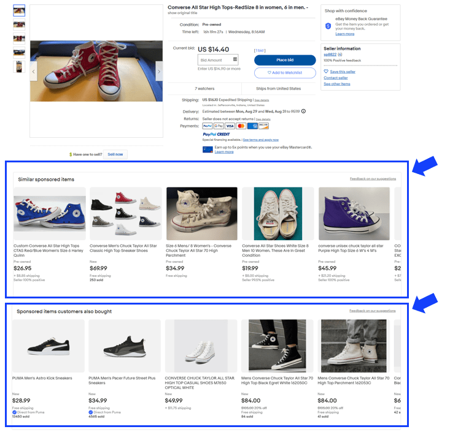Open Black Egret White 162050C Converse image
Image resolution: width=450 pixels, height=432 pixels.
click(x=277, y=346)
